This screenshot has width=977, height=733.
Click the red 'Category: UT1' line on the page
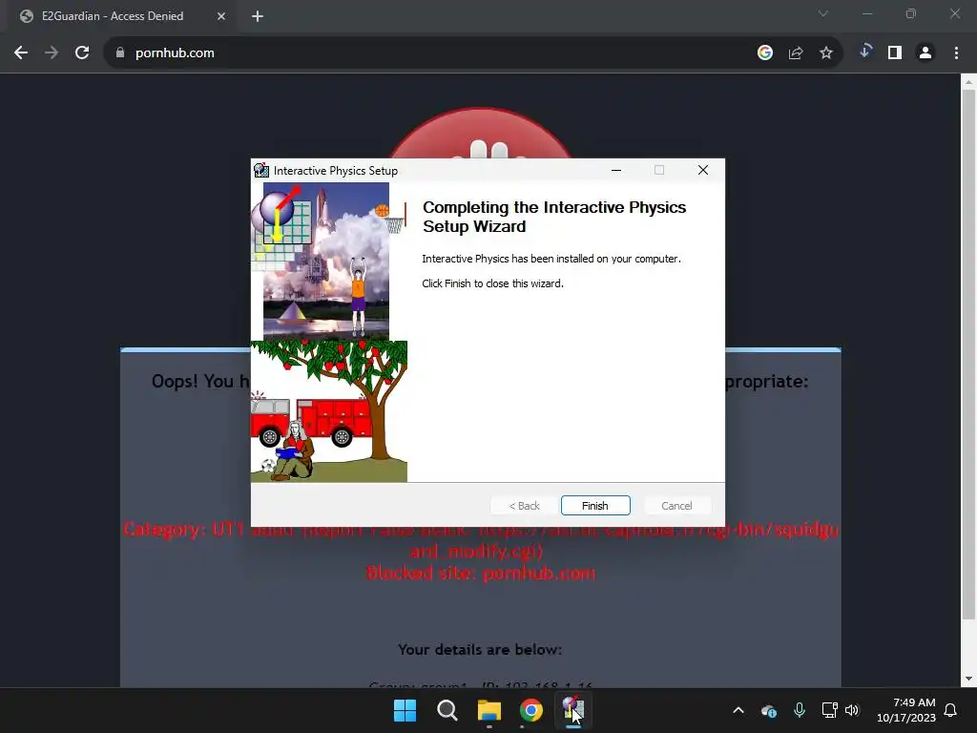tap(481, 540)
